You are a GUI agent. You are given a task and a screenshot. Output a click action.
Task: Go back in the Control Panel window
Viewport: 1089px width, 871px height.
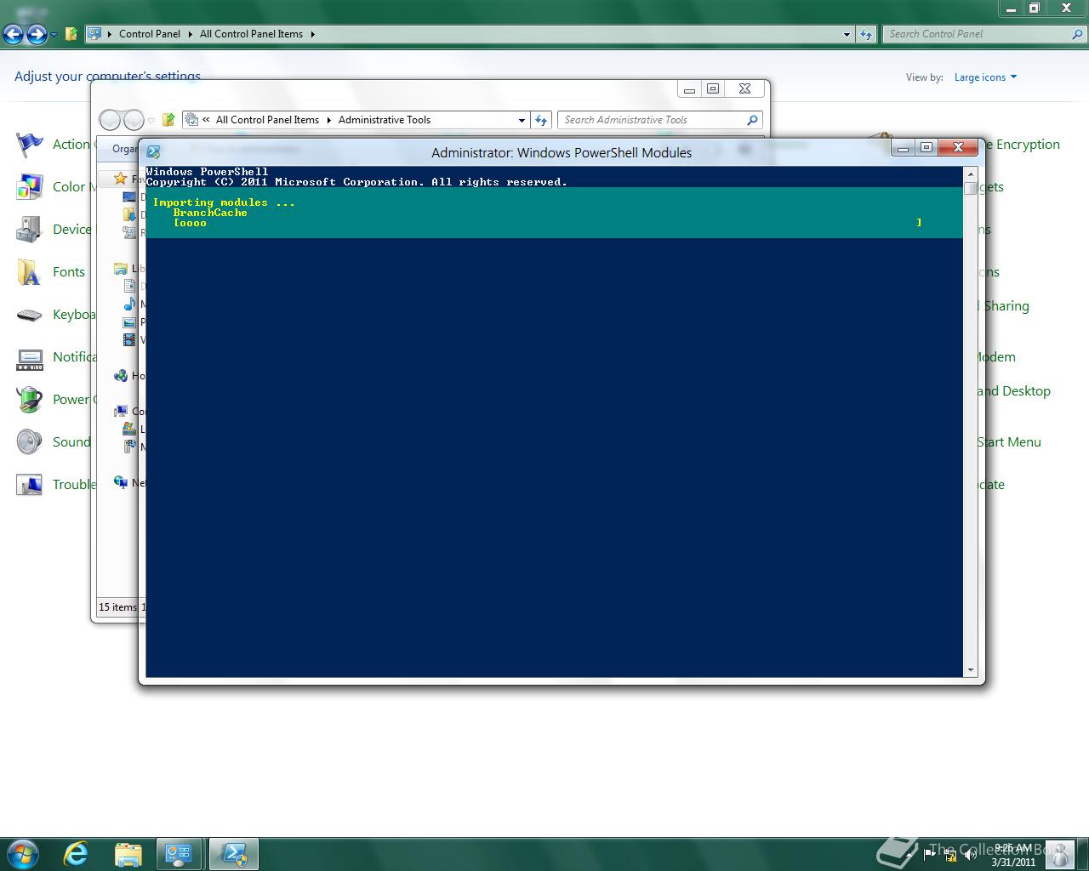tap(14, 34)
